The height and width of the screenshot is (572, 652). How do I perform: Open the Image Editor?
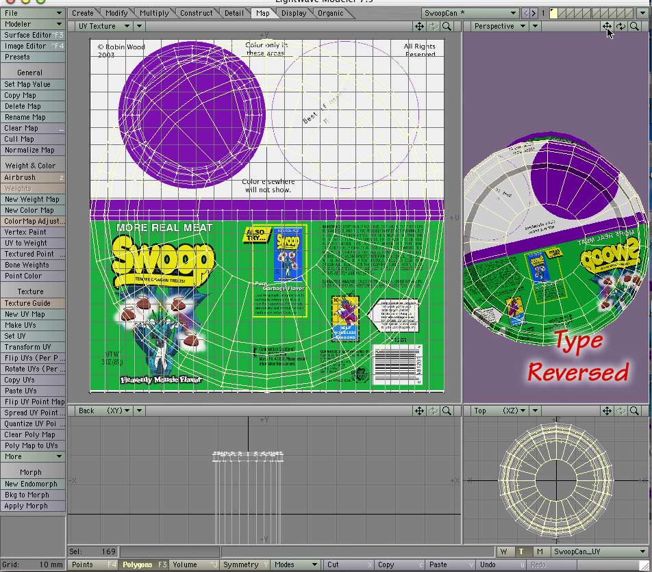(33, 46)
